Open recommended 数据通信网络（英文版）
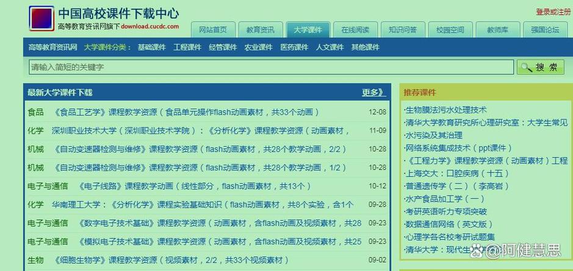This screenshot has width=573, height=271. pos(449,224)
